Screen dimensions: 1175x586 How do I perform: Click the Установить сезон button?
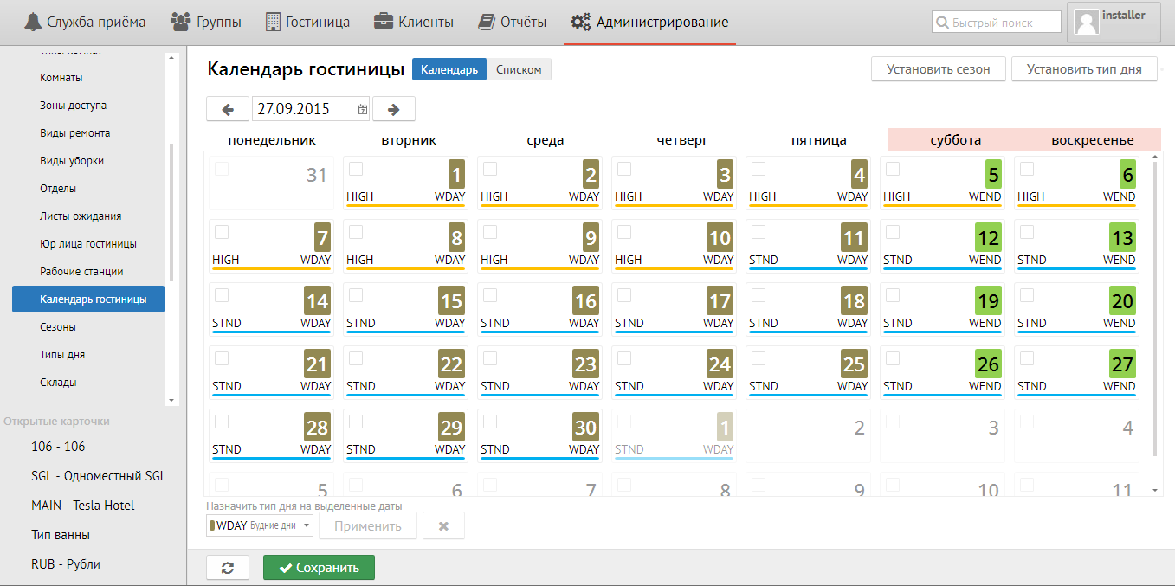pos(938,69)
